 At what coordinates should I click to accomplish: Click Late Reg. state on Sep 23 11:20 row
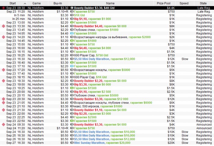(x=204, y=12)
